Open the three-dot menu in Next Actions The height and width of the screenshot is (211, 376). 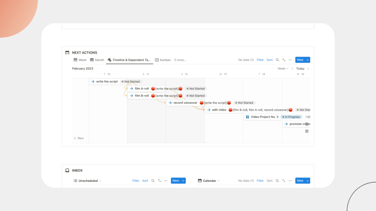(x=290, y=60)
